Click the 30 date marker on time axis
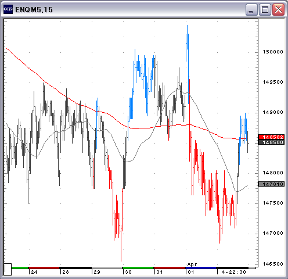Screen dimensions: 288x279 128,272
